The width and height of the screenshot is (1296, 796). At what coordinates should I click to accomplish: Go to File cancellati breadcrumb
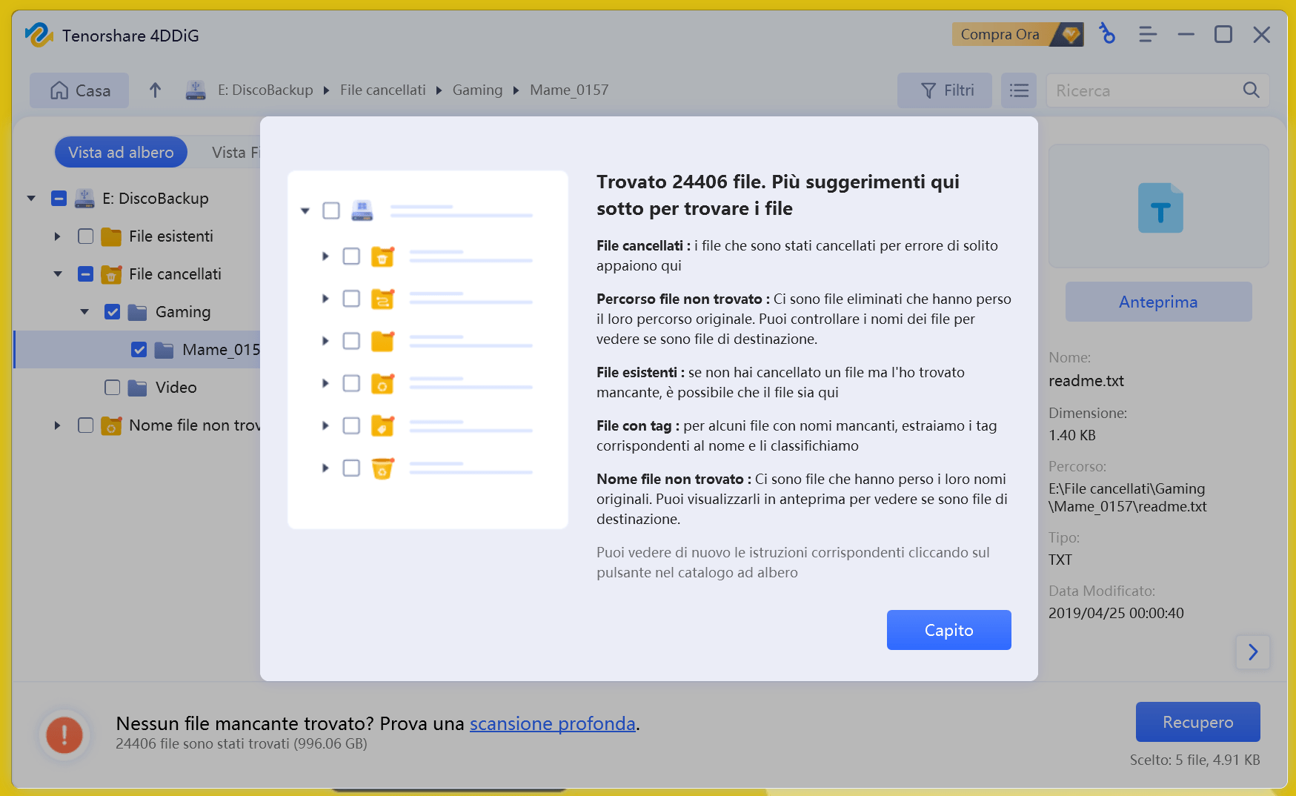coord(383,90)
